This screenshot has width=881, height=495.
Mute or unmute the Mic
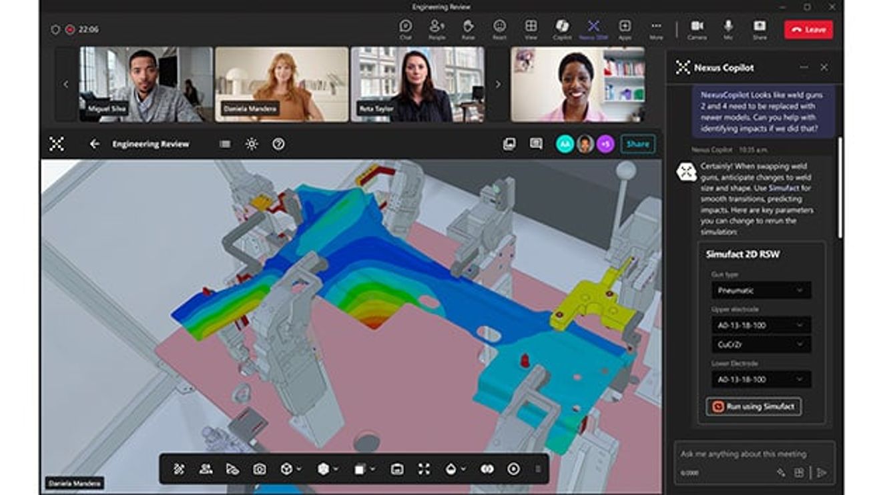[x=728, y=29]
